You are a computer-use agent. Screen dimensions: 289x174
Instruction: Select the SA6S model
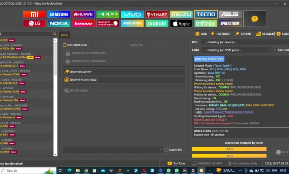9,152
